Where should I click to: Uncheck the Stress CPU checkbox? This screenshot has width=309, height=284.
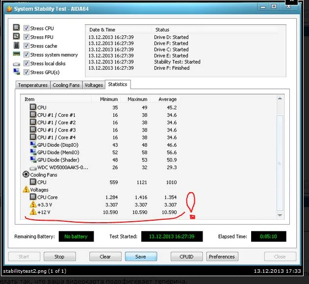tap(26, 28)
